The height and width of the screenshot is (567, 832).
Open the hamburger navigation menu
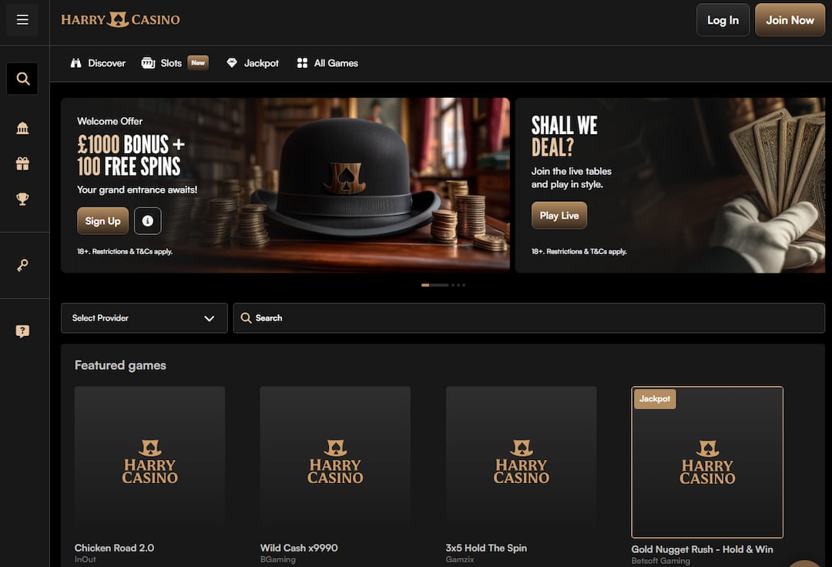tap(22, 19)
